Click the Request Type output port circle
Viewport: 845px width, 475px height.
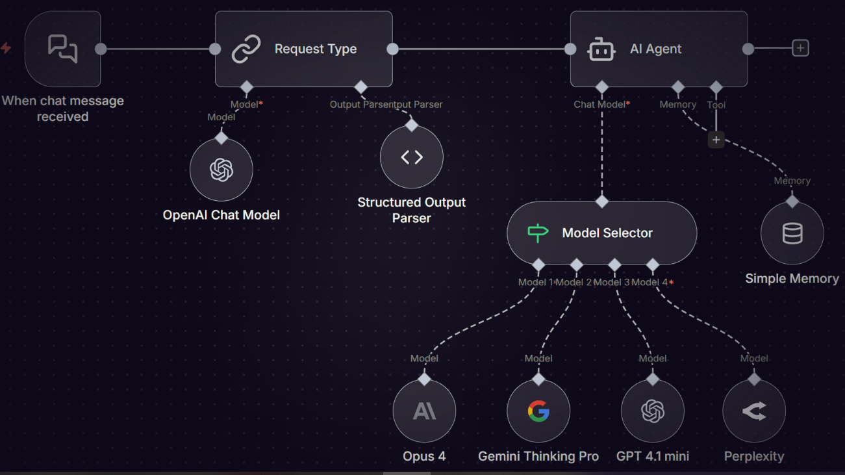tap(392, 49)
